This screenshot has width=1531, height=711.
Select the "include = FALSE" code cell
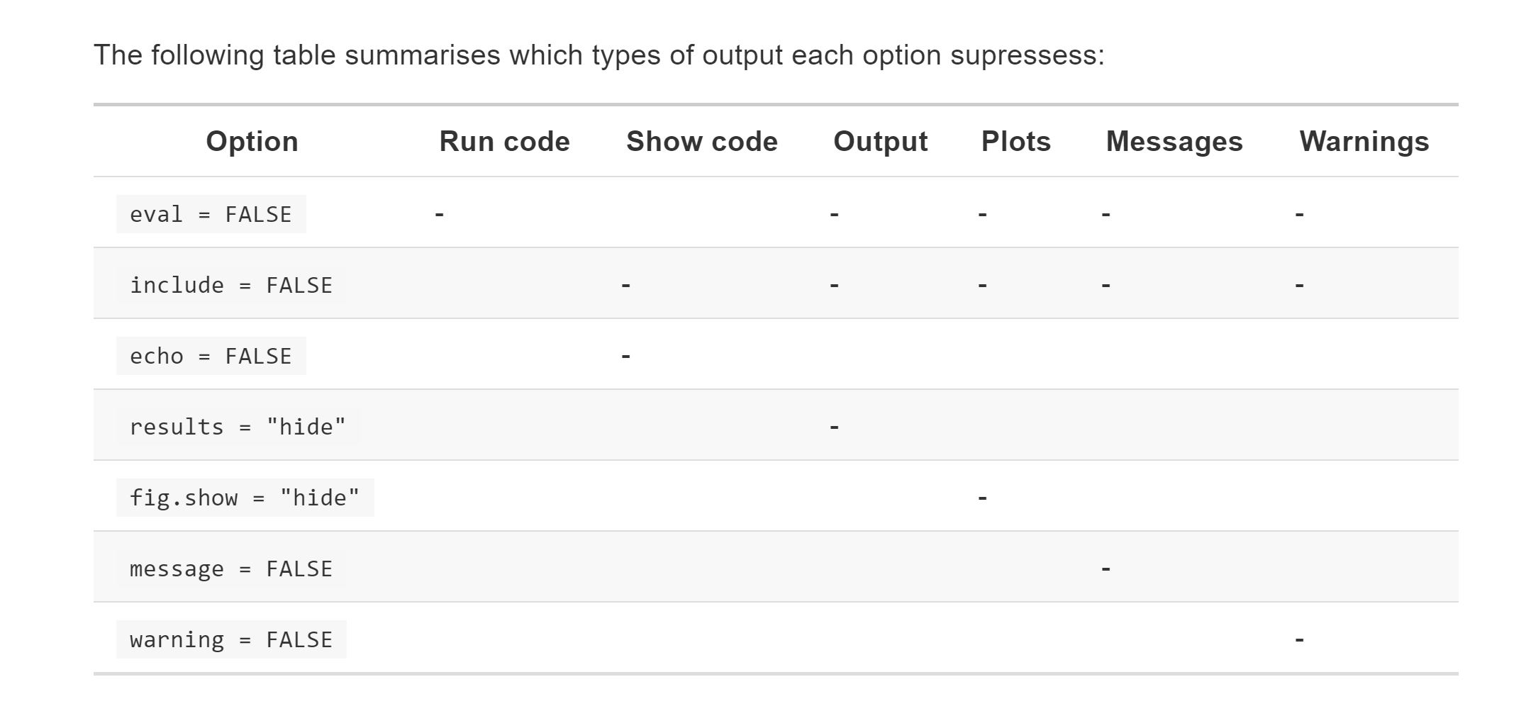click(x=231, y=285)
